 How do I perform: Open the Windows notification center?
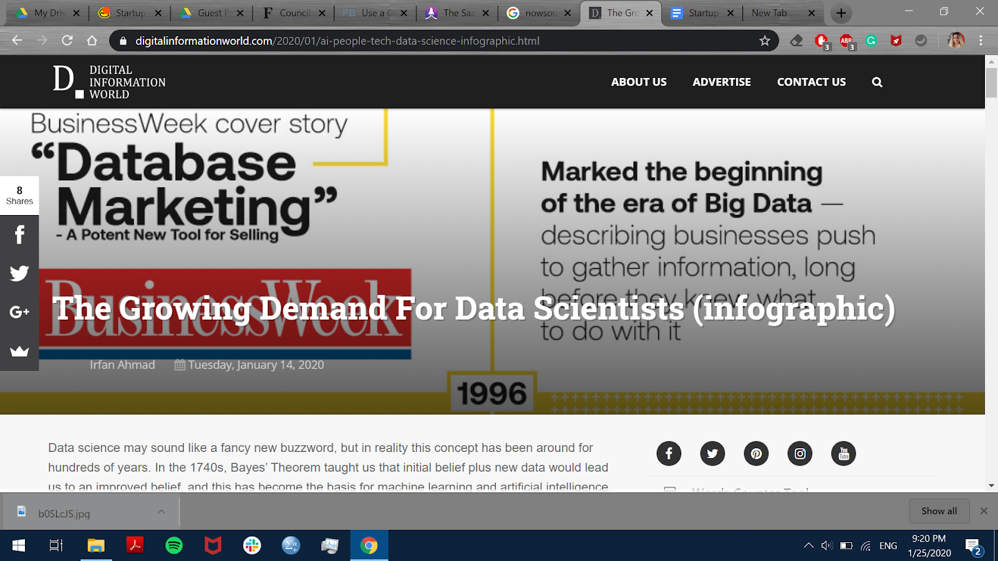pyautogui.click(x=974, y=547)
